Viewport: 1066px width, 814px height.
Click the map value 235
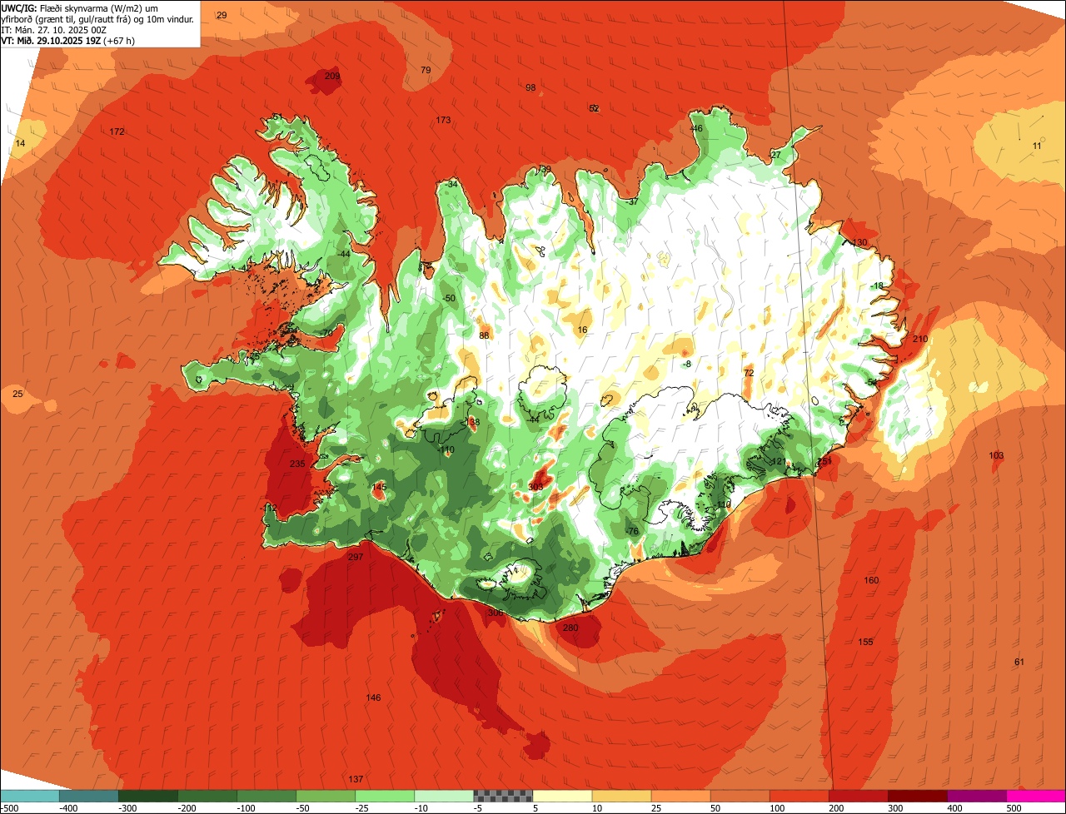click(297, 464)
